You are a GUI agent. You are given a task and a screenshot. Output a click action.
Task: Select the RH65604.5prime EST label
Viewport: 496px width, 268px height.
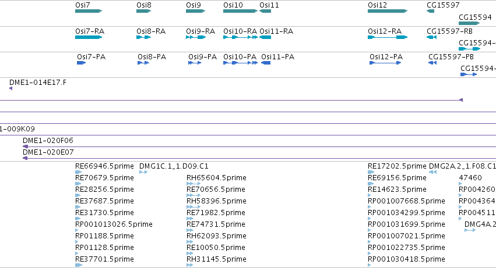click(x=216, y=178)
